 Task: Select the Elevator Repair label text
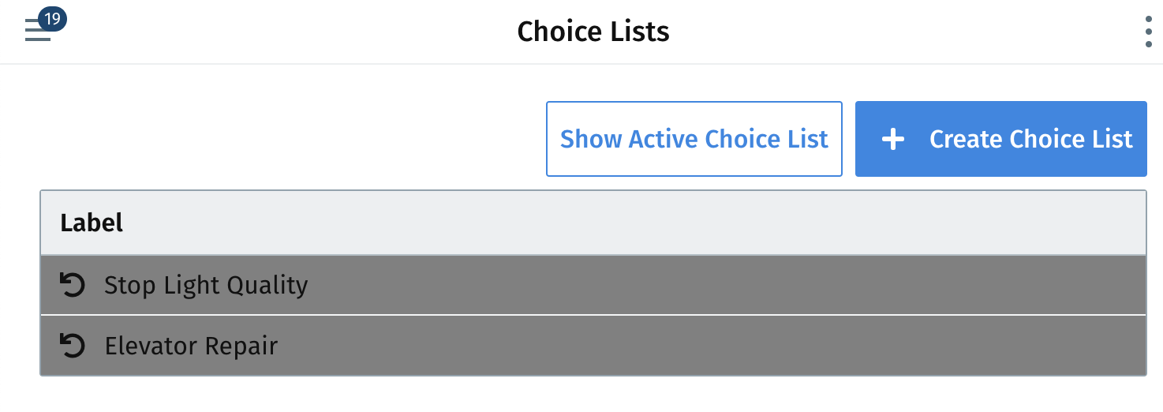(191, 346)
